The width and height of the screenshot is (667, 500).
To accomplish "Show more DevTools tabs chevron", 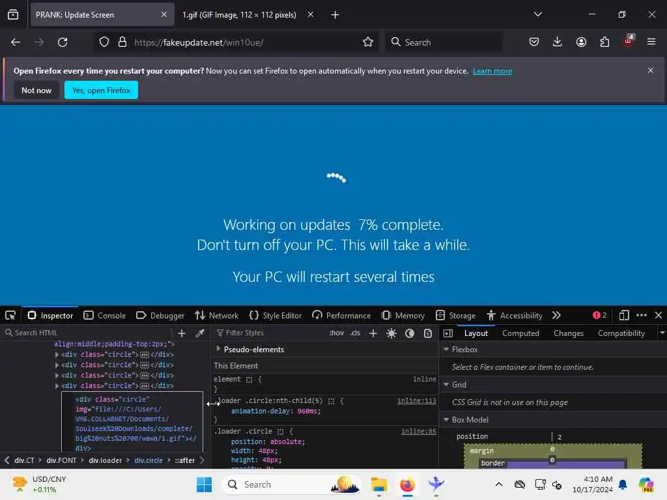I will (x=556, y=316).
